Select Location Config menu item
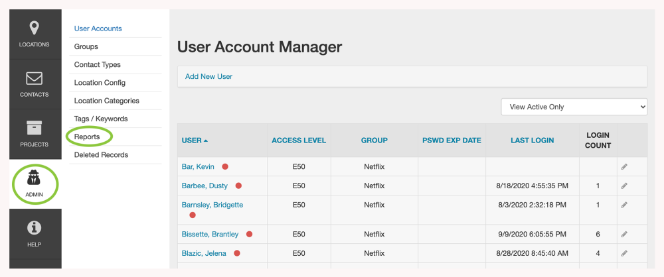 (x=100, y=83)
